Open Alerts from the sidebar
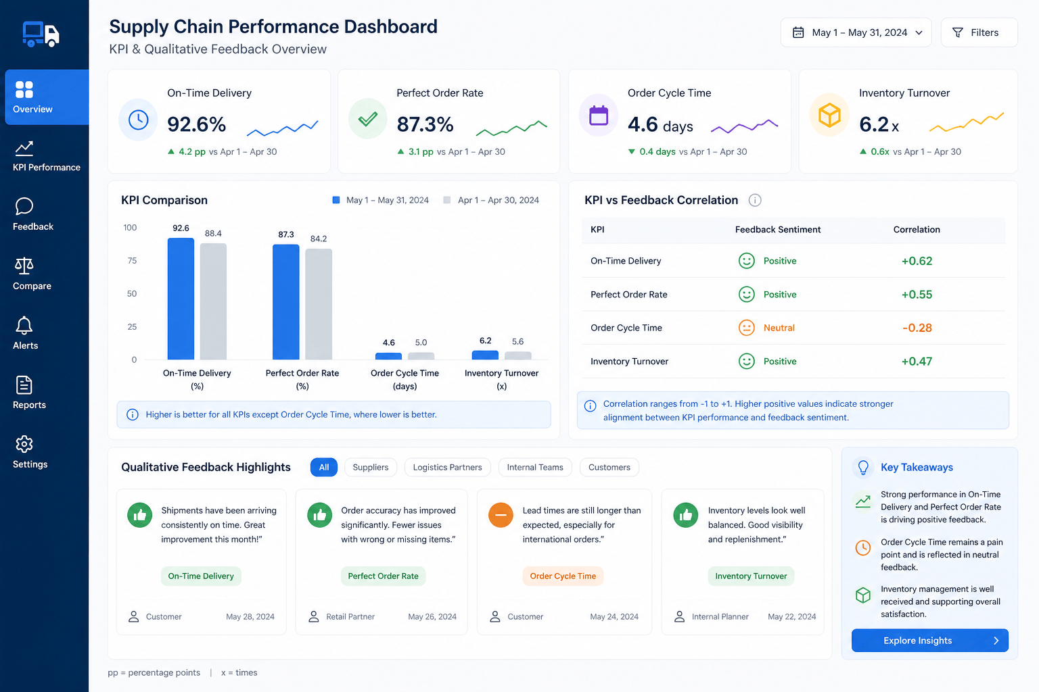 coord(25,334)
